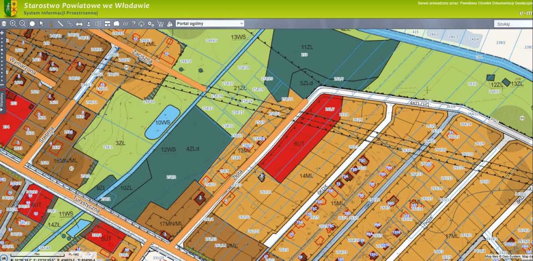The image size is (533, 261).
Task: Click the 13ZL zone label
Action: [517, 84]
